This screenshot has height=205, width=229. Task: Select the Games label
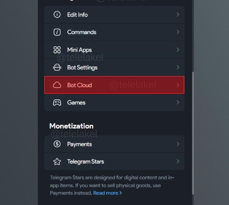pyautogui.click(x=76, y=102)
